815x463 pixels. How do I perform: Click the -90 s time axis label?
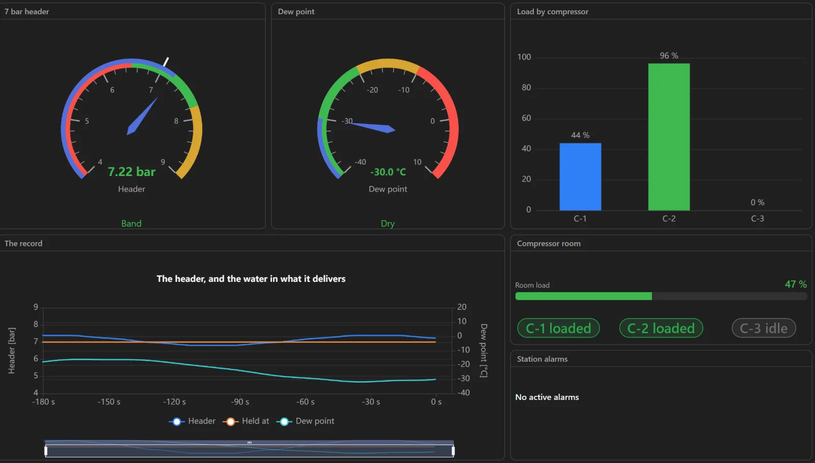coord(240,401)
